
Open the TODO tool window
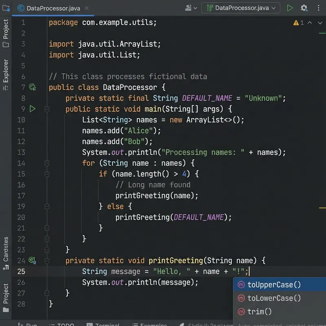(x=62, y=323)
